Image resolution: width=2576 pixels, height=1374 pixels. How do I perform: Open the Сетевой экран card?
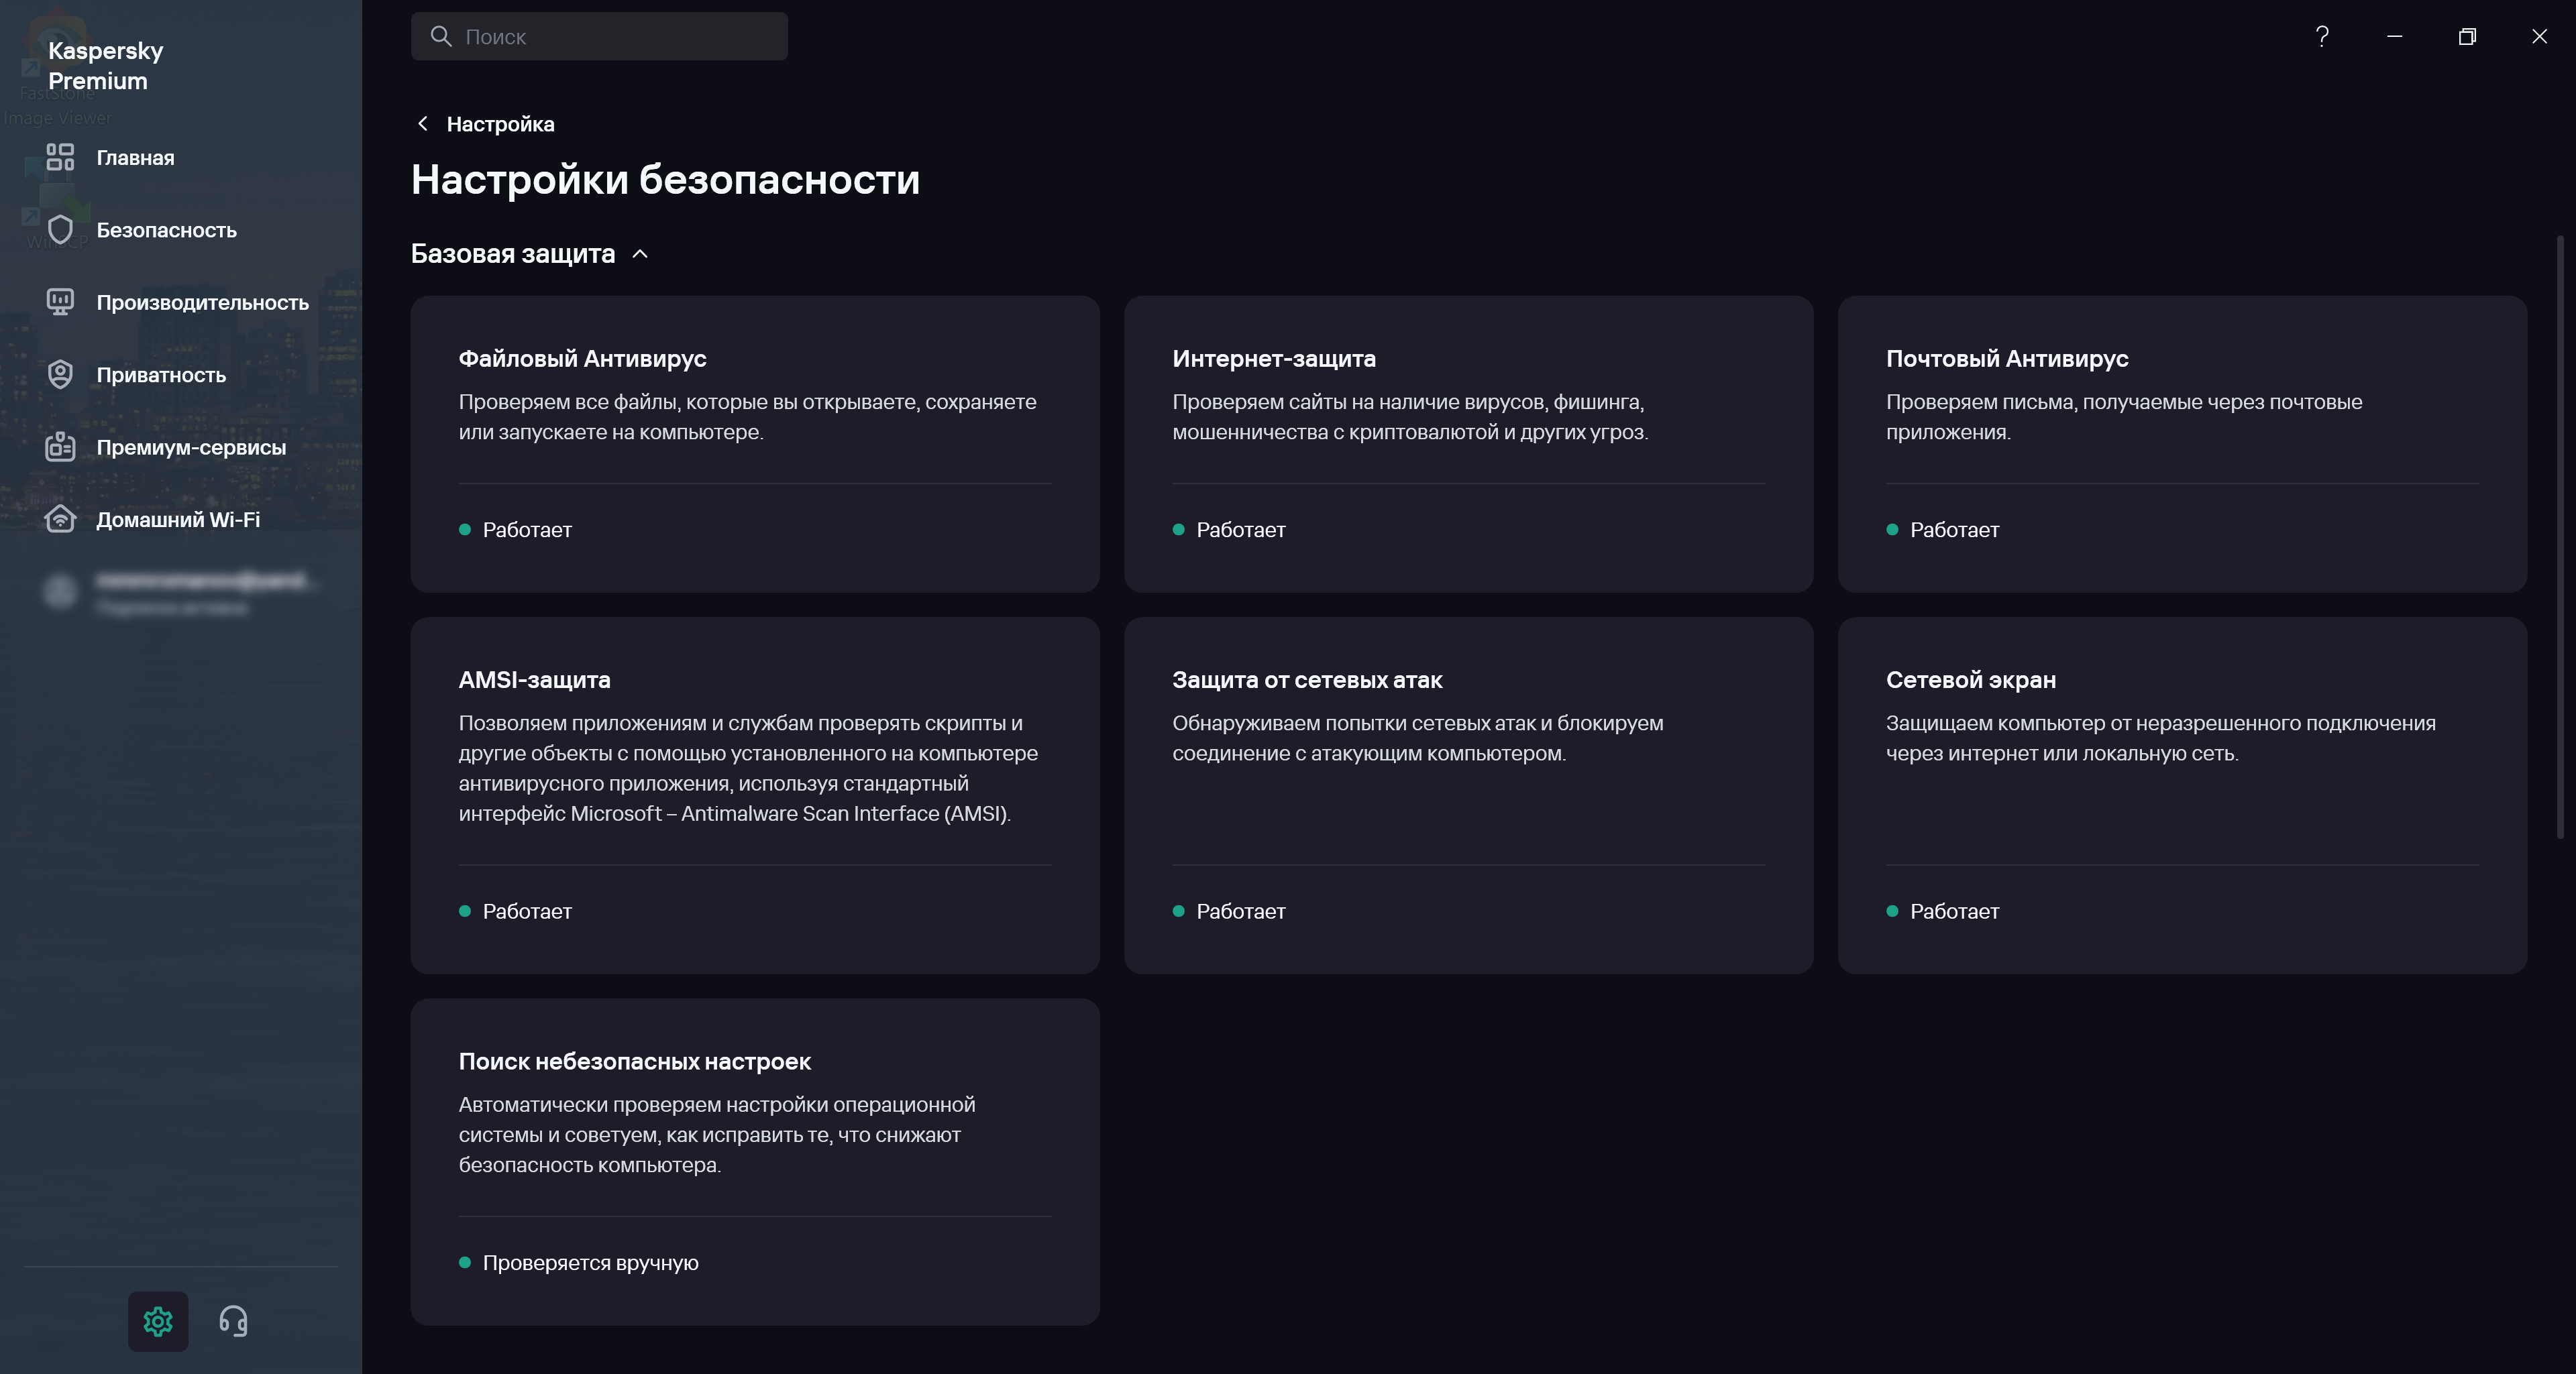(x=2182, y=795)
